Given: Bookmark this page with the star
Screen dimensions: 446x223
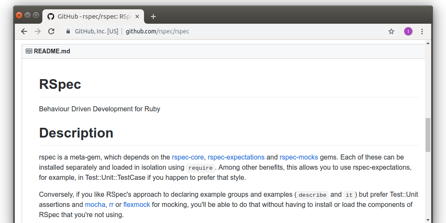Looking at the screenshot, I should pos(391,31).
